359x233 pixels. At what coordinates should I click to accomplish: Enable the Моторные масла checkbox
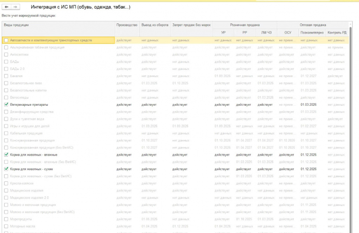(6, 226)
